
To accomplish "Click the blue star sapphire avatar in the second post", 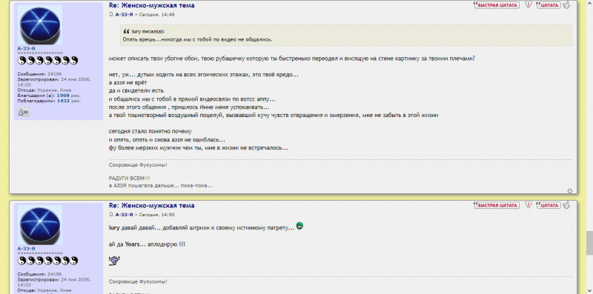I will [x=40, y=225].
